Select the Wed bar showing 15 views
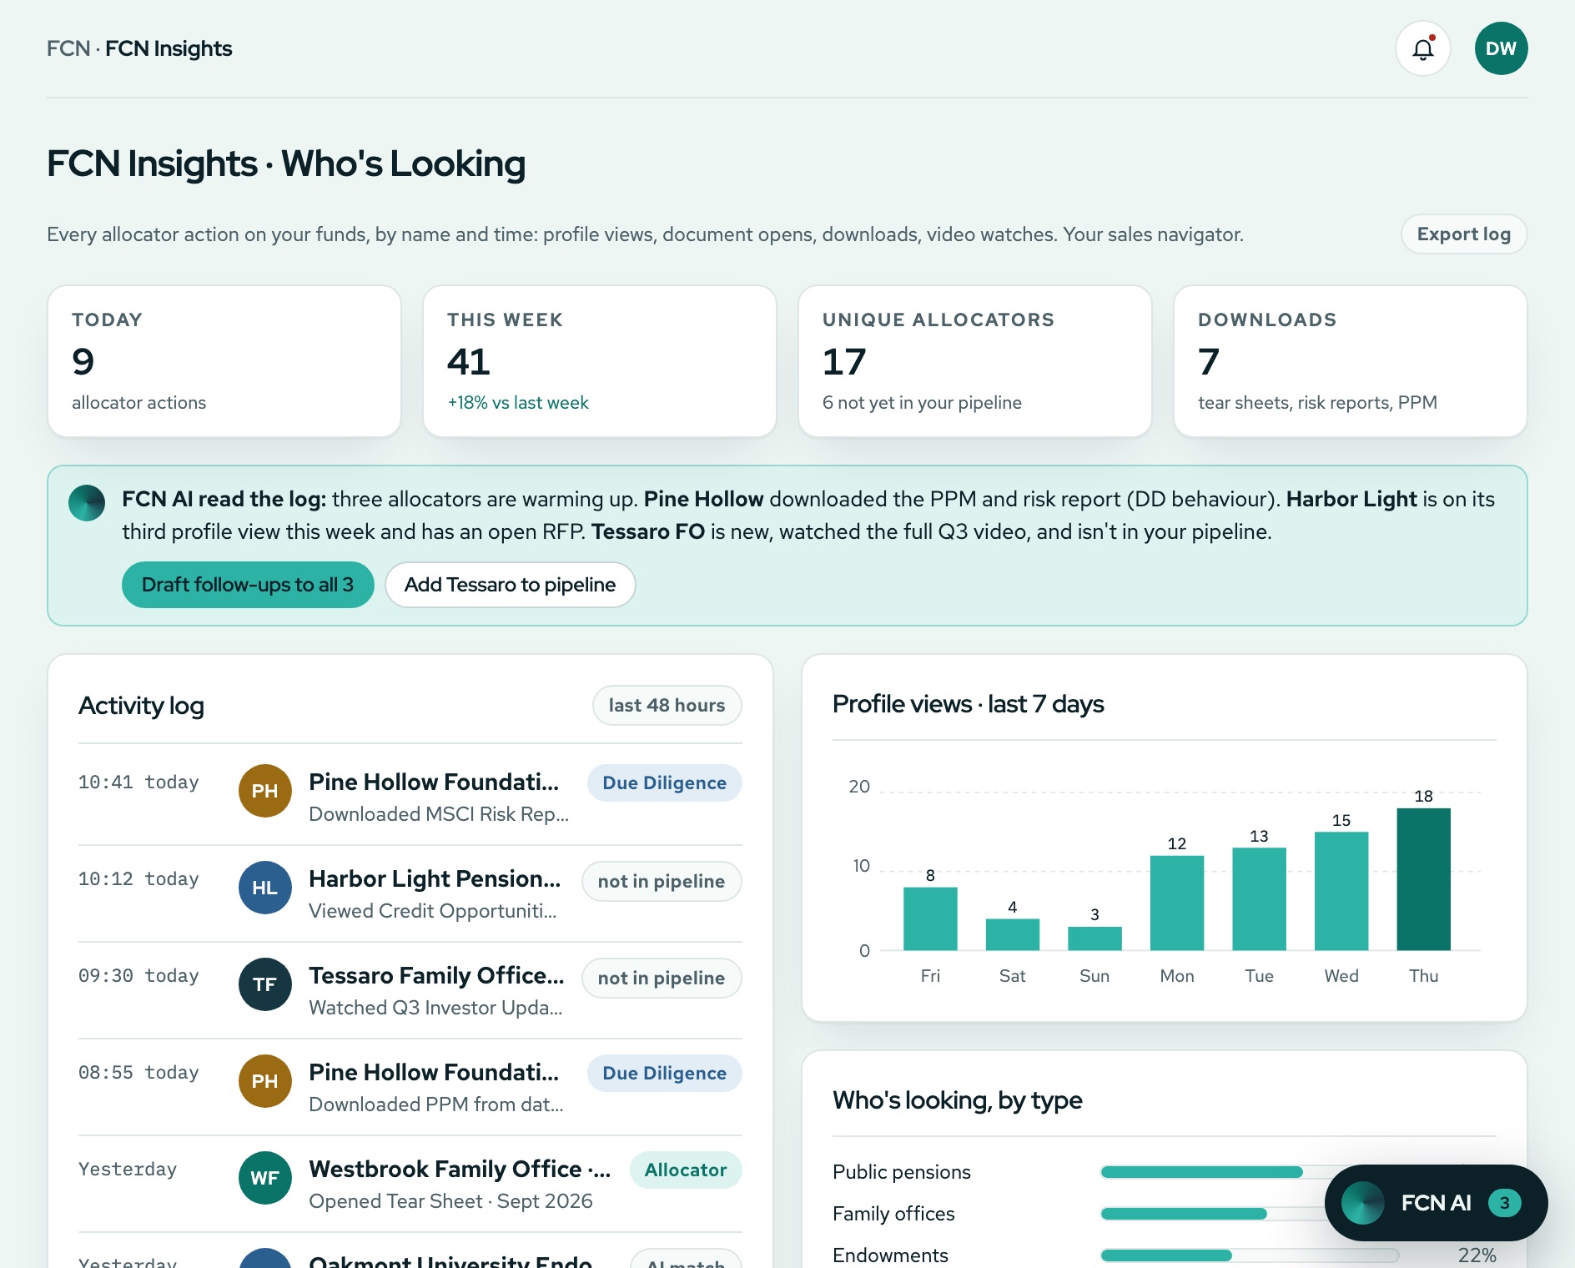Image resolution: width=1575 pixels, height=1268 pixels. coord(1341,891)
